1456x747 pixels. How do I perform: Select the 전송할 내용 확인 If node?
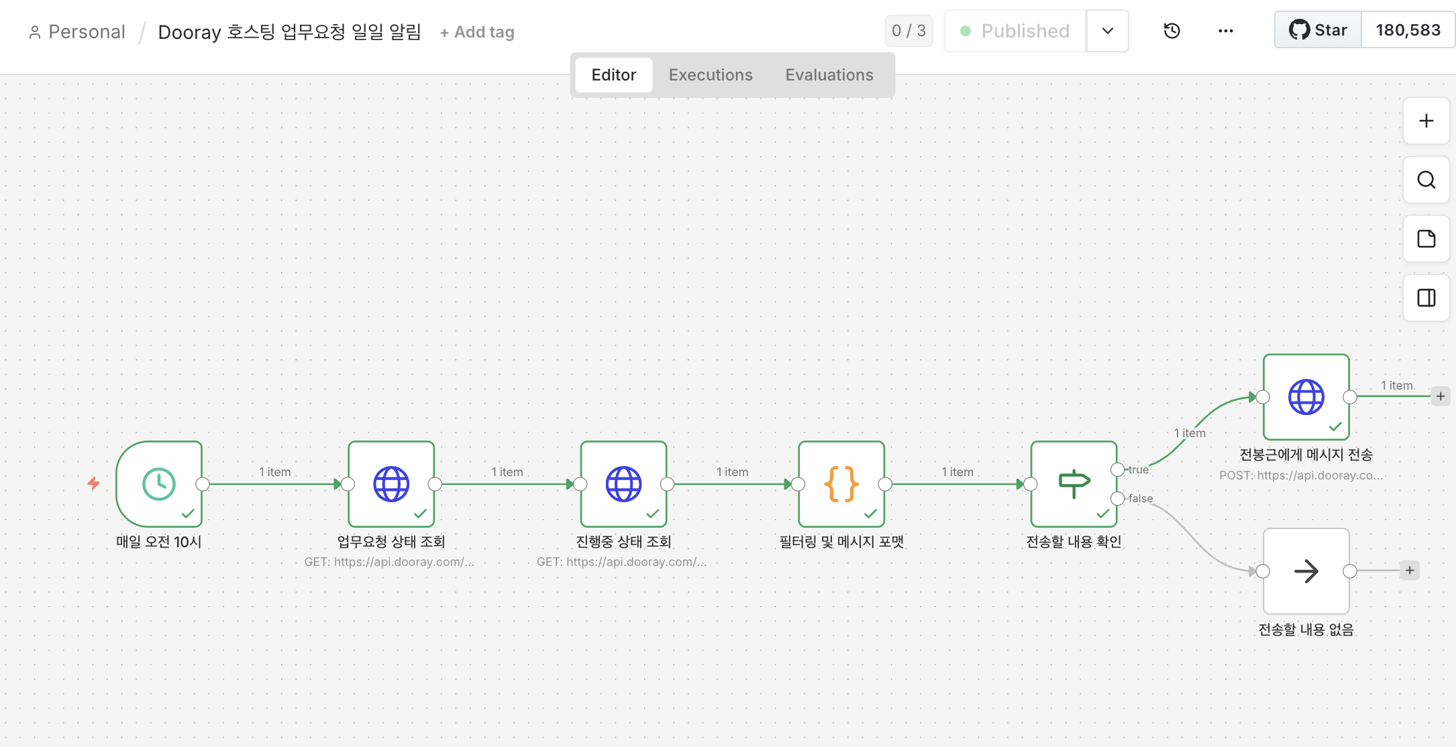tap(1074, 483)
